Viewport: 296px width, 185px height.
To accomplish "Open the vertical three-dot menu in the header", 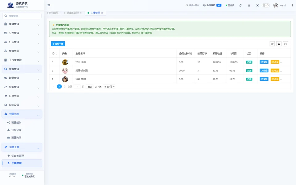I will click(292, 6).
